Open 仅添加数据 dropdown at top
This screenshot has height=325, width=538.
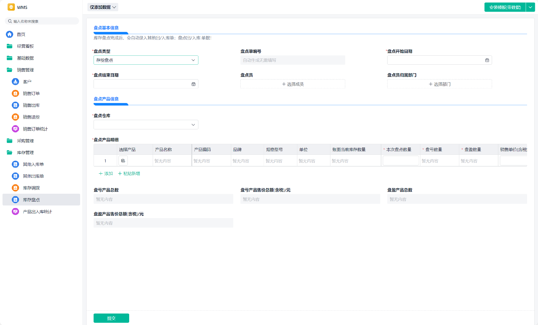103,7
